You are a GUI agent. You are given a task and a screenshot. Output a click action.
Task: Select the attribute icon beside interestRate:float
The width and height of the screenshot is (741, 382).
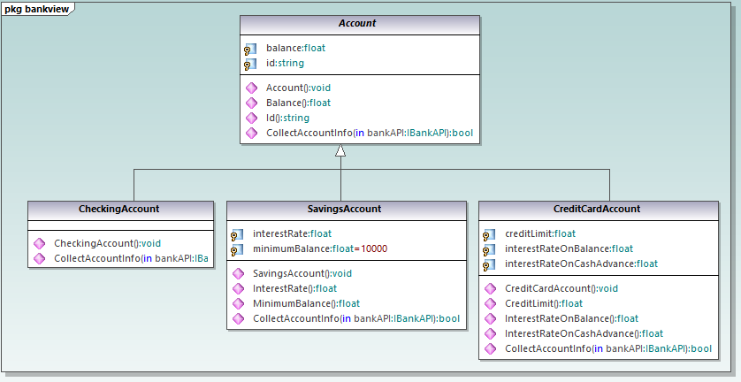pos(237,234)
